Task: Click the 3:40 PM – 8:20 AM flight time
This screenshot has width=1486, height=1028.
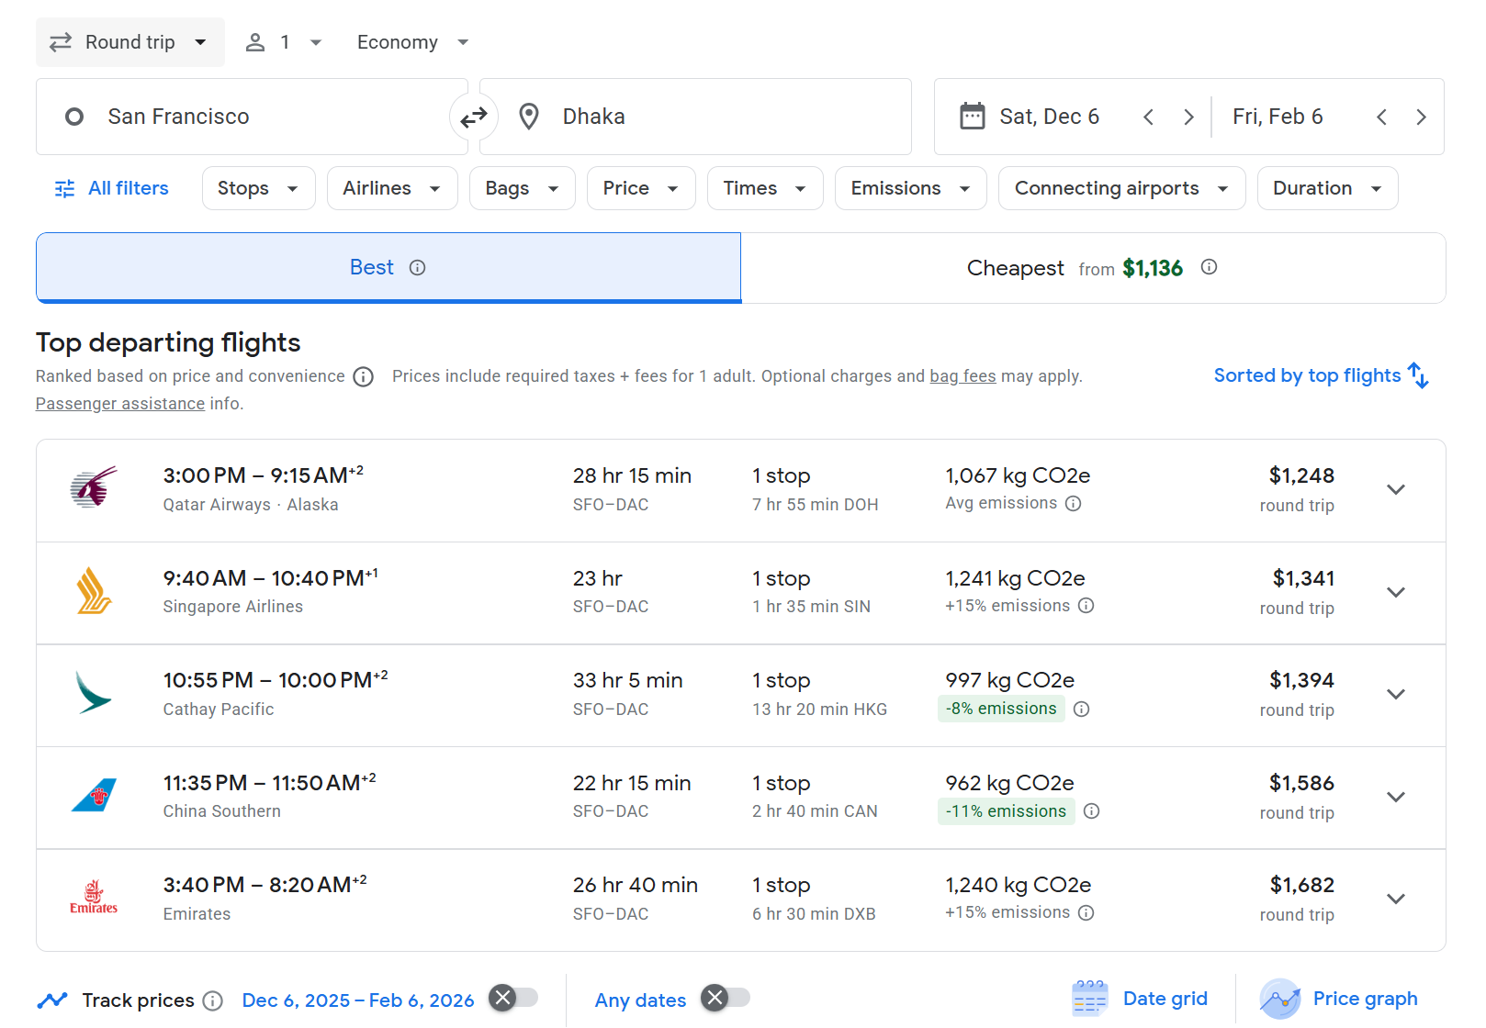Action: [265, 885]
